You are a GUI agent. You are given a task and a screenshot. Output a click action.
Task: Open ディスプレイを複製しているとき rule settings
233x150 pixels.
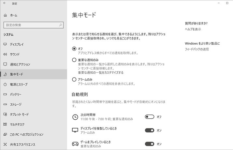99,130
